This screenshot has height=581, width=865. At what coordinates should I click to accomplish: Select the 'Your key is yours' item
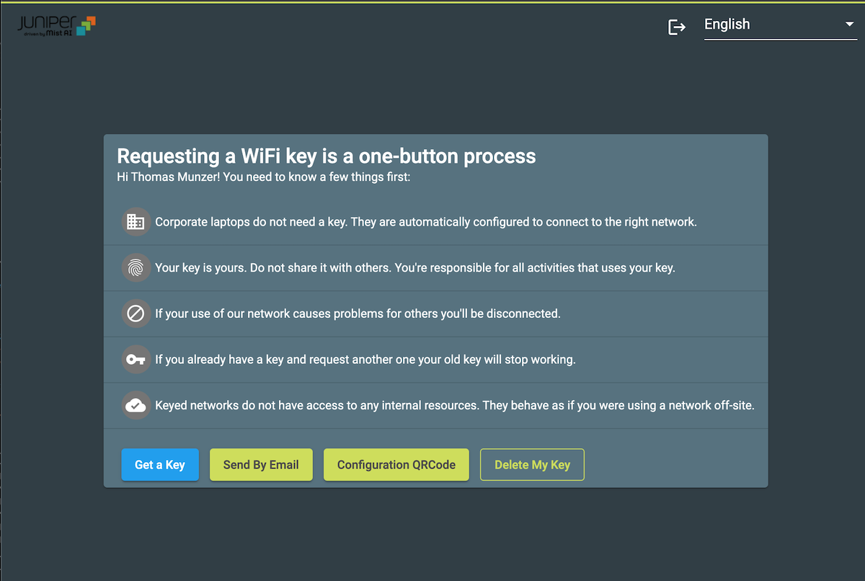(x=414, y=268)
